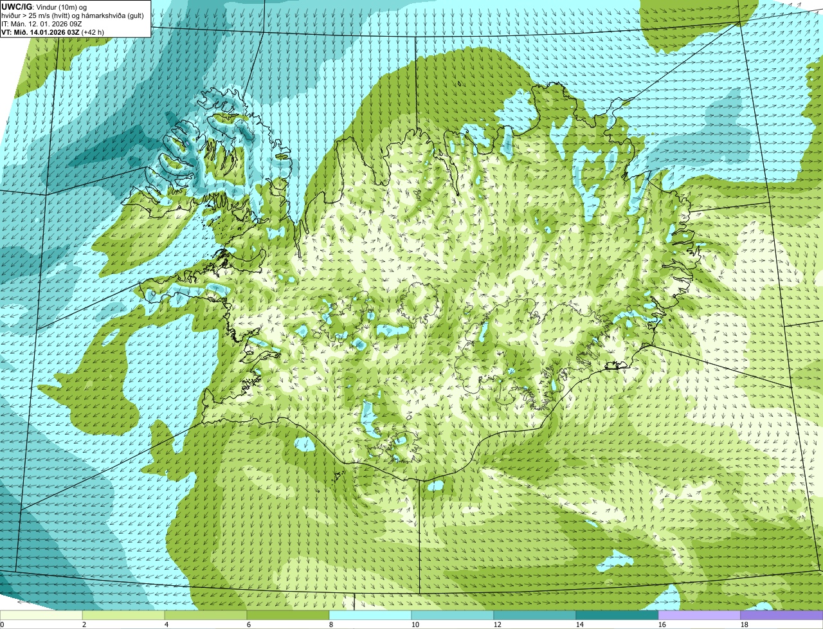Select the 'VT: Mið. 14.01.2026 03Z (+42 h)' line
Screen dimensions: 823x629
coord(53,32)
